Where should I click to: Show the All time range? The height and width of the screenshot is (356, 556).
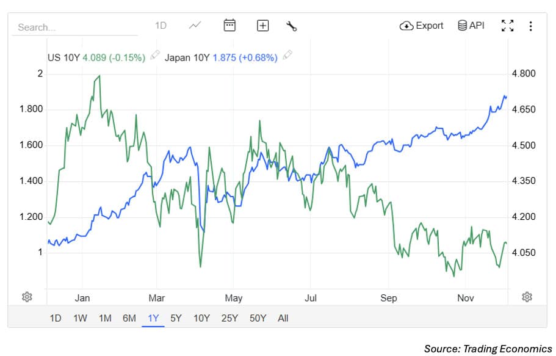tap(283, 318)
